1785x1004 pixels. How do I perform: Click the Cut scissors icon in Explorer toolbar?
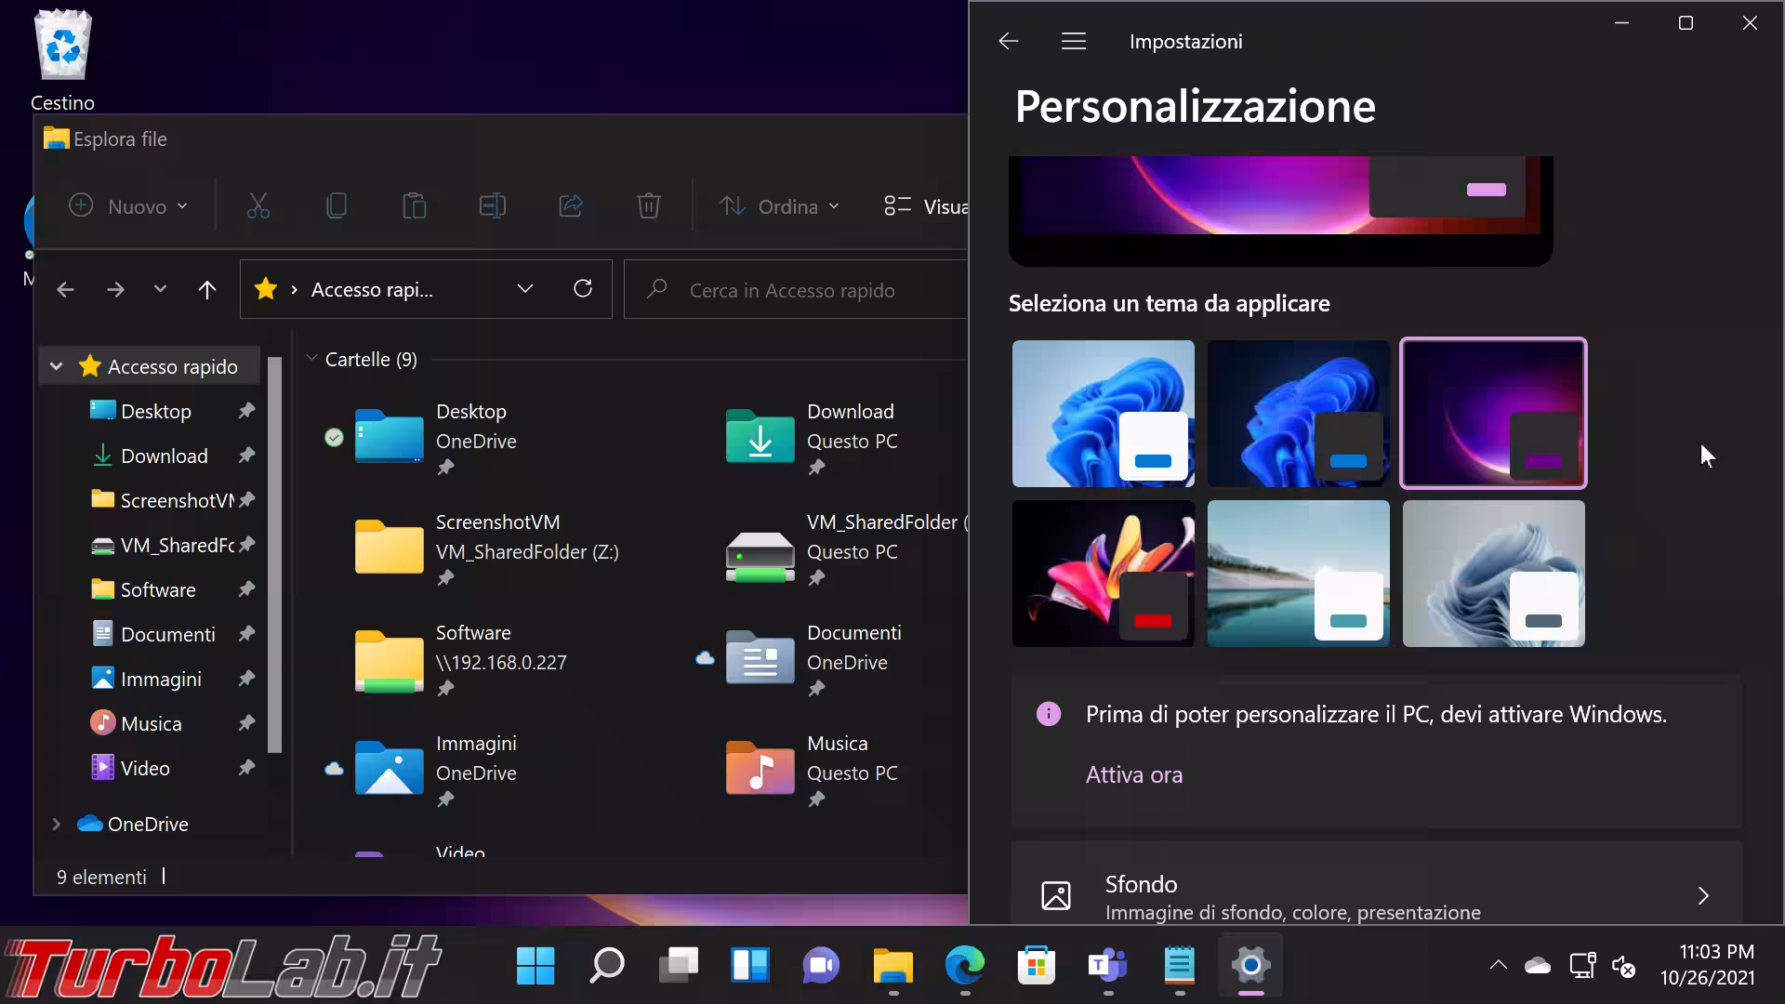(258, 206)
